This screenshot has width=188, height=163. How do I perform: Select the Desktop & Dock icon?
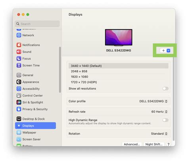19,119
